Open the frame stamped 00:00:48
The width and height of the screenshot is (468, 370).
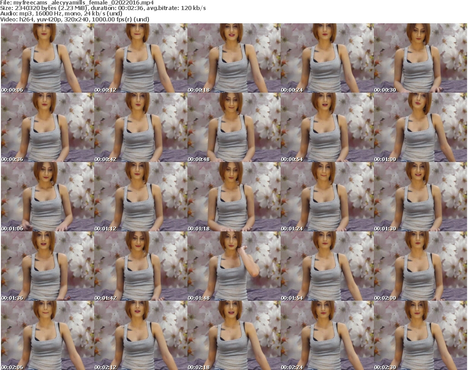[x=234, y=127]
